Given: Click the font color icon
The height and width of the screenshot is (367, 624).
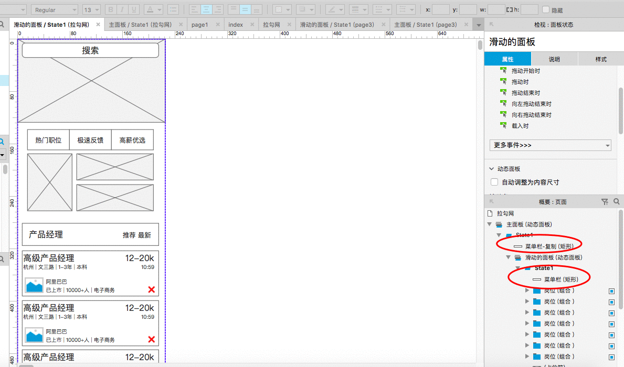Looking at the screenshot, I should tap(150, 9).
